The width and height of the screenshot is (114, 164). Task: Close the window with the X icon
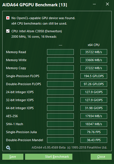tap(107, 4)
